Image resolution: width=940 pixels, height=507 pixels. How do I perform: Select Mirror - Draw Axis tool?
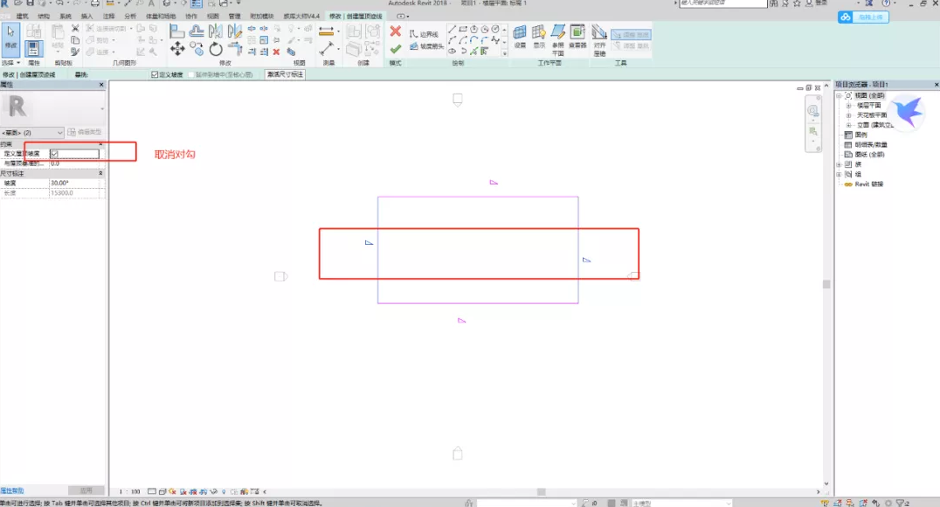coord(235,31)
